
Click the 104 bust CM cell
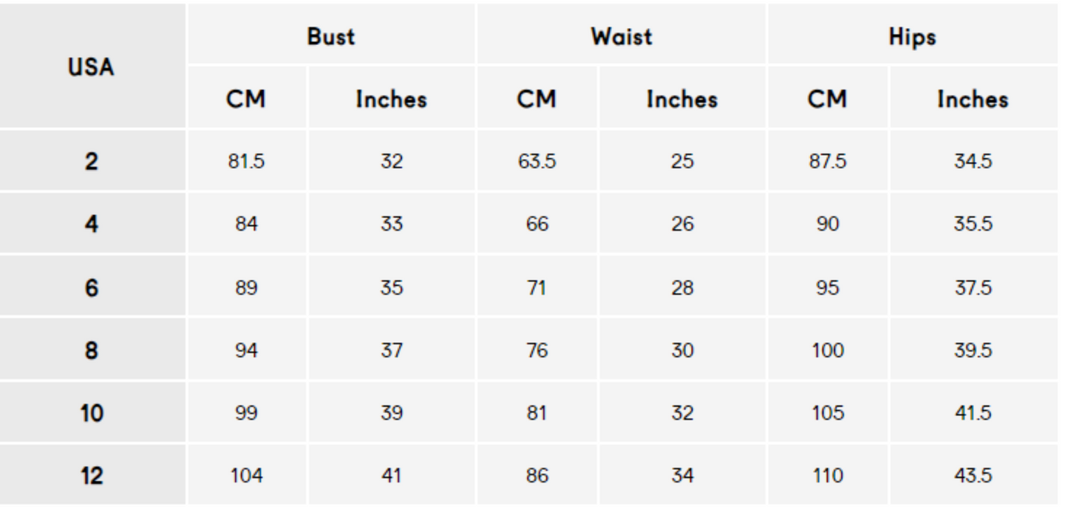point(246,476)
